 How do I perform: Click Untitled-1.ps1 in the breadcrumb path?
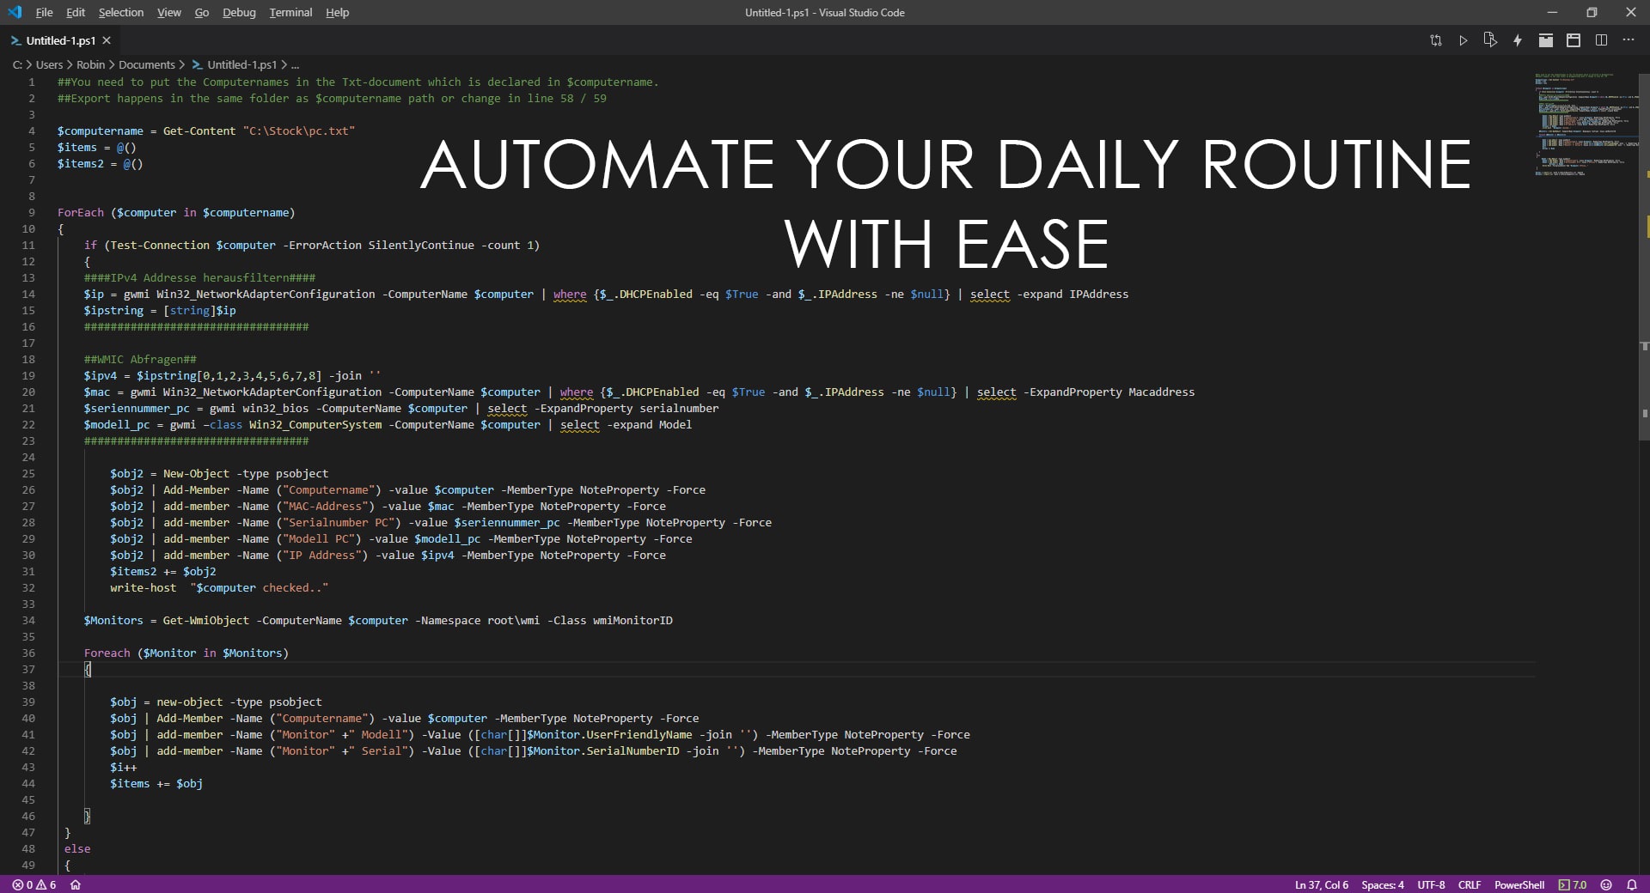pos(241,64)
